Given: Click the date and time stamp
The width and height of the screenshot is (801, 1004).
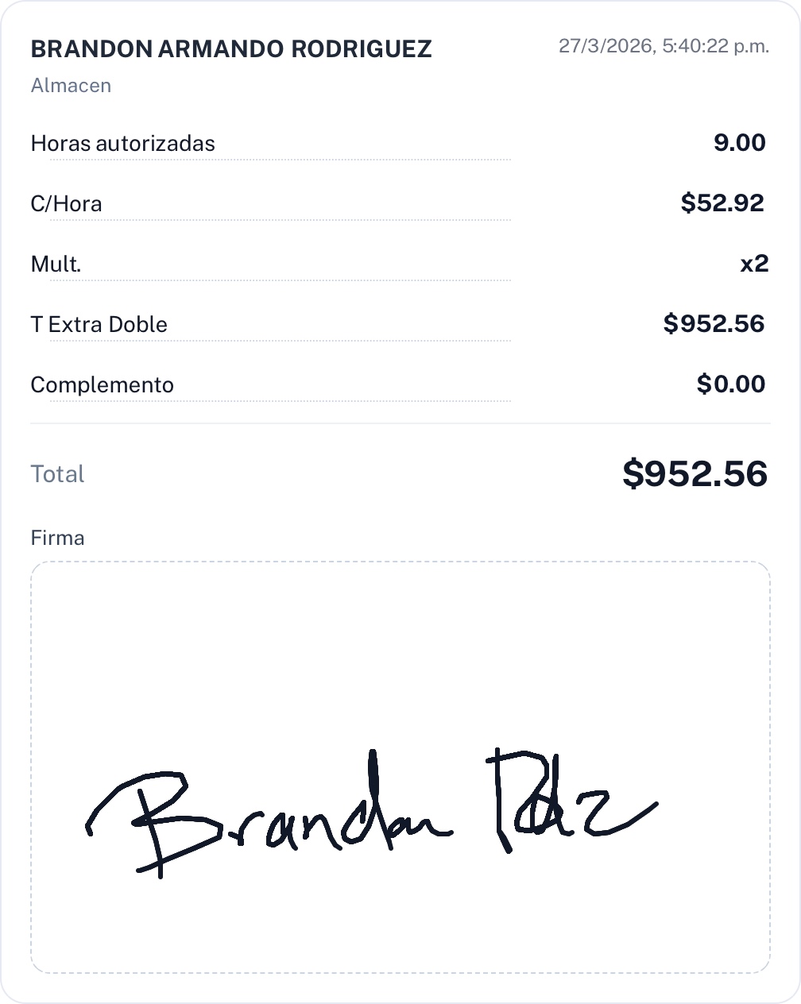Looking at the screenshot, I should 664,46.
